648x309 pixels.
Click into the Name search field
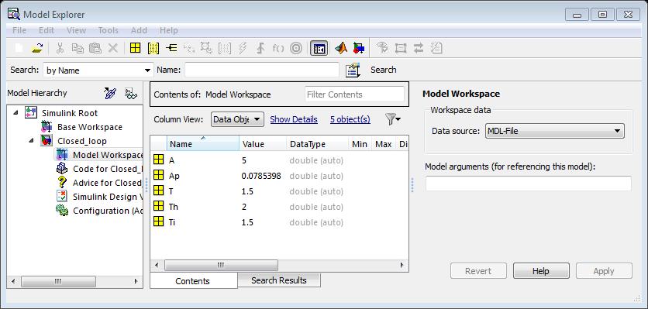click(x=262, y=70)
